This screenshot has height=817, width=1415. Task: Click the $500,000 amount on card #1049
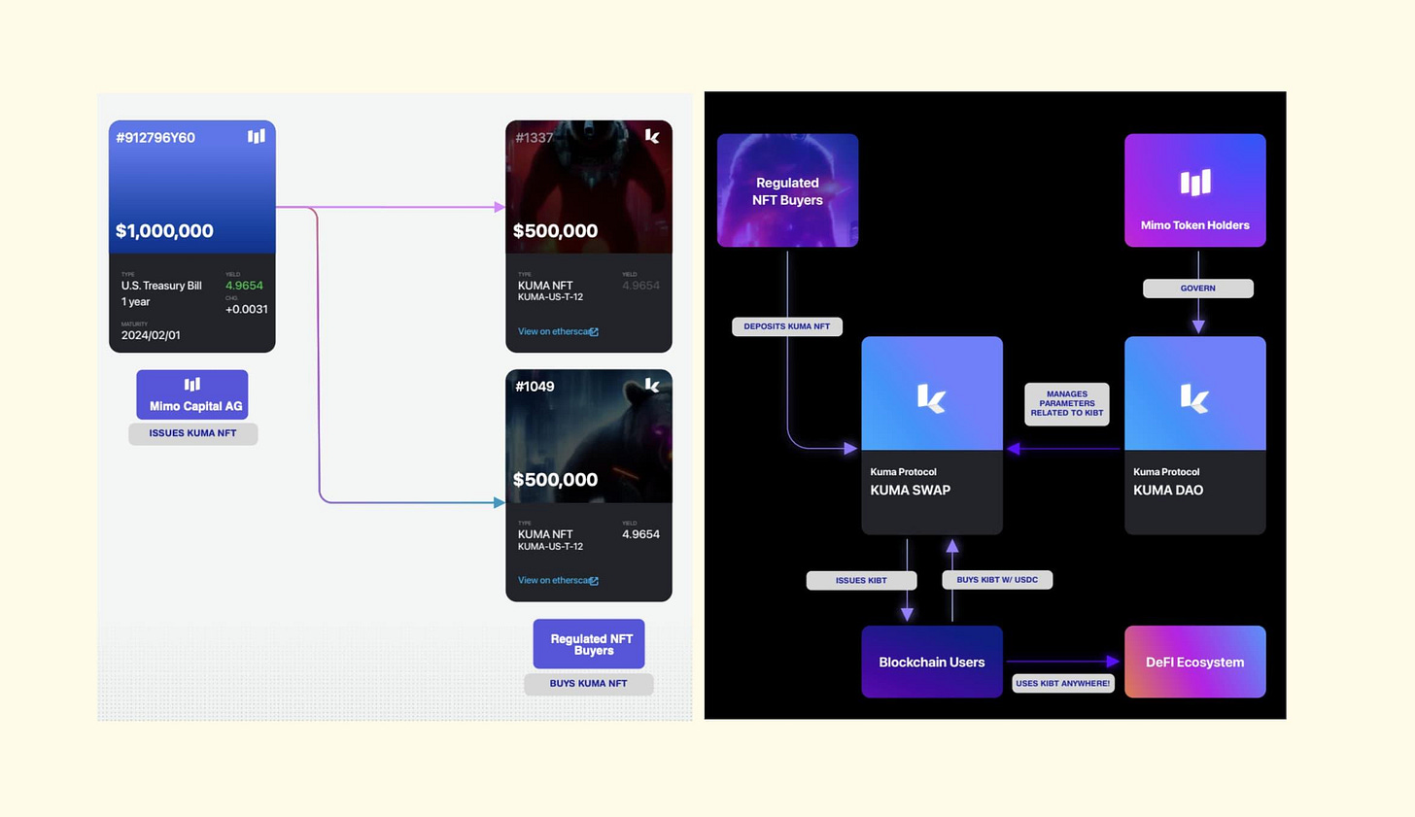555,480
